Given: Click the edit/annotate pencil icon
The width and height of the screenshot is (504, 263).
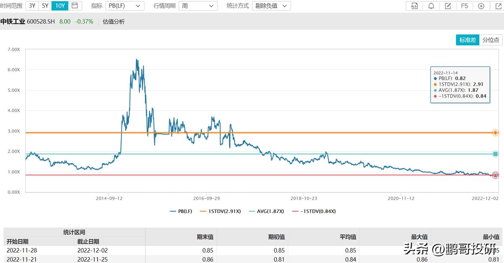Looking at the screenshot, I should [447, 6].
